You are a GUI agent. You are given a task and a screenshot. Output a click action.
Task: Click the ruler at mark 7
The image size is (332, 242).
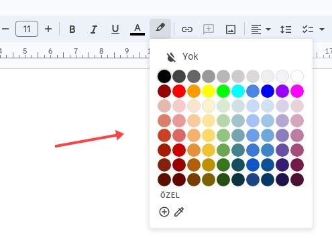click(x=76, y=52)
